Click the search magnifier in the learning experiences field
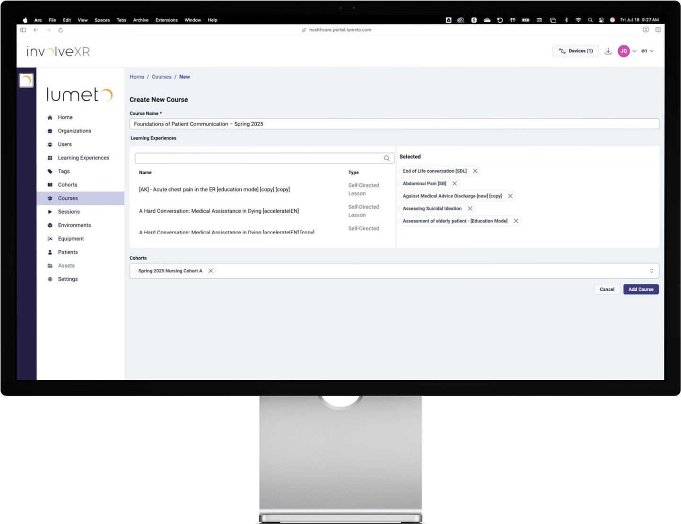 [x=386, y=158]
